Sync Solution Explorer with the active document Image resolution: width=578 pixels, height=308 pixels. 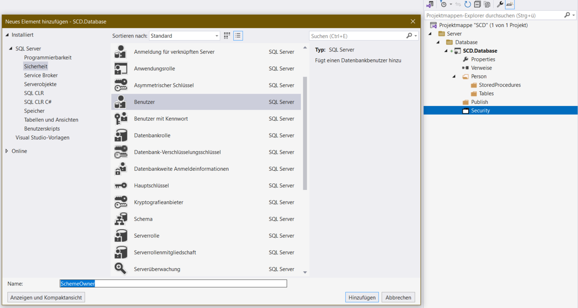[x=458, y=4]
